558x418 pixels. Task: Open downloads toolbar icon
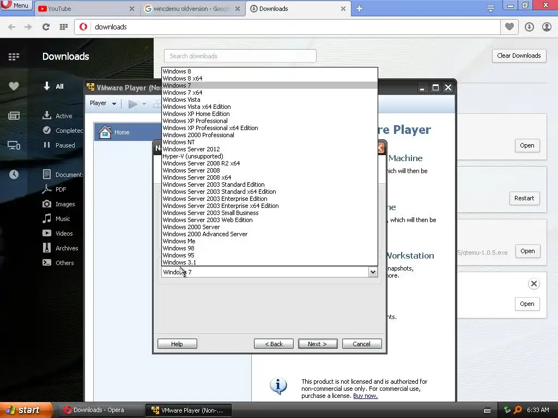529,27
